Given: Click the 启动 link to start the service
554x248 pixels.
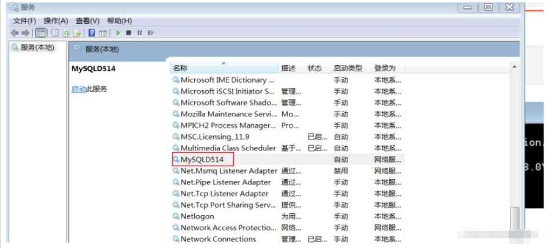Looking at the screenshot, I should pyautogui.click(x=78, y=89).
